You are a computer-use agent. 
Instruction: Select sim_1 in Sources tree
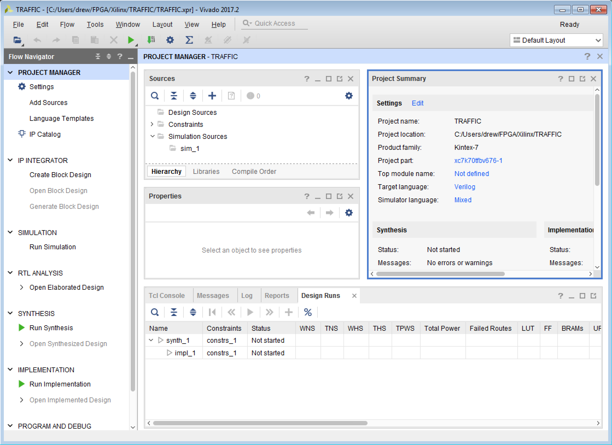pos(190,148)
